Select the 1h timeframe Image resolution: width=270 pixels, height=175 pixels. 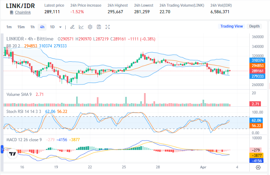tap(32, 27)
